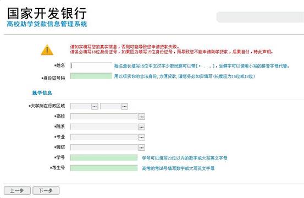Click the 学号 green input field
The height and width of the screenshot is (198, 304).
(x=104, y=158)
